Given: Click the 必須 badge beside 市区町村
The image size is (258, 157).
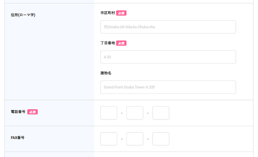Looking at the screenshot, I should pyautogui.click(x=121, y=13).
